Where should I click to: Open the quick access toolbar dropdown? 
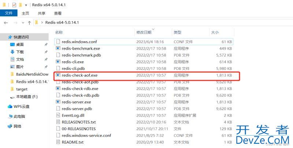(26, 5)
